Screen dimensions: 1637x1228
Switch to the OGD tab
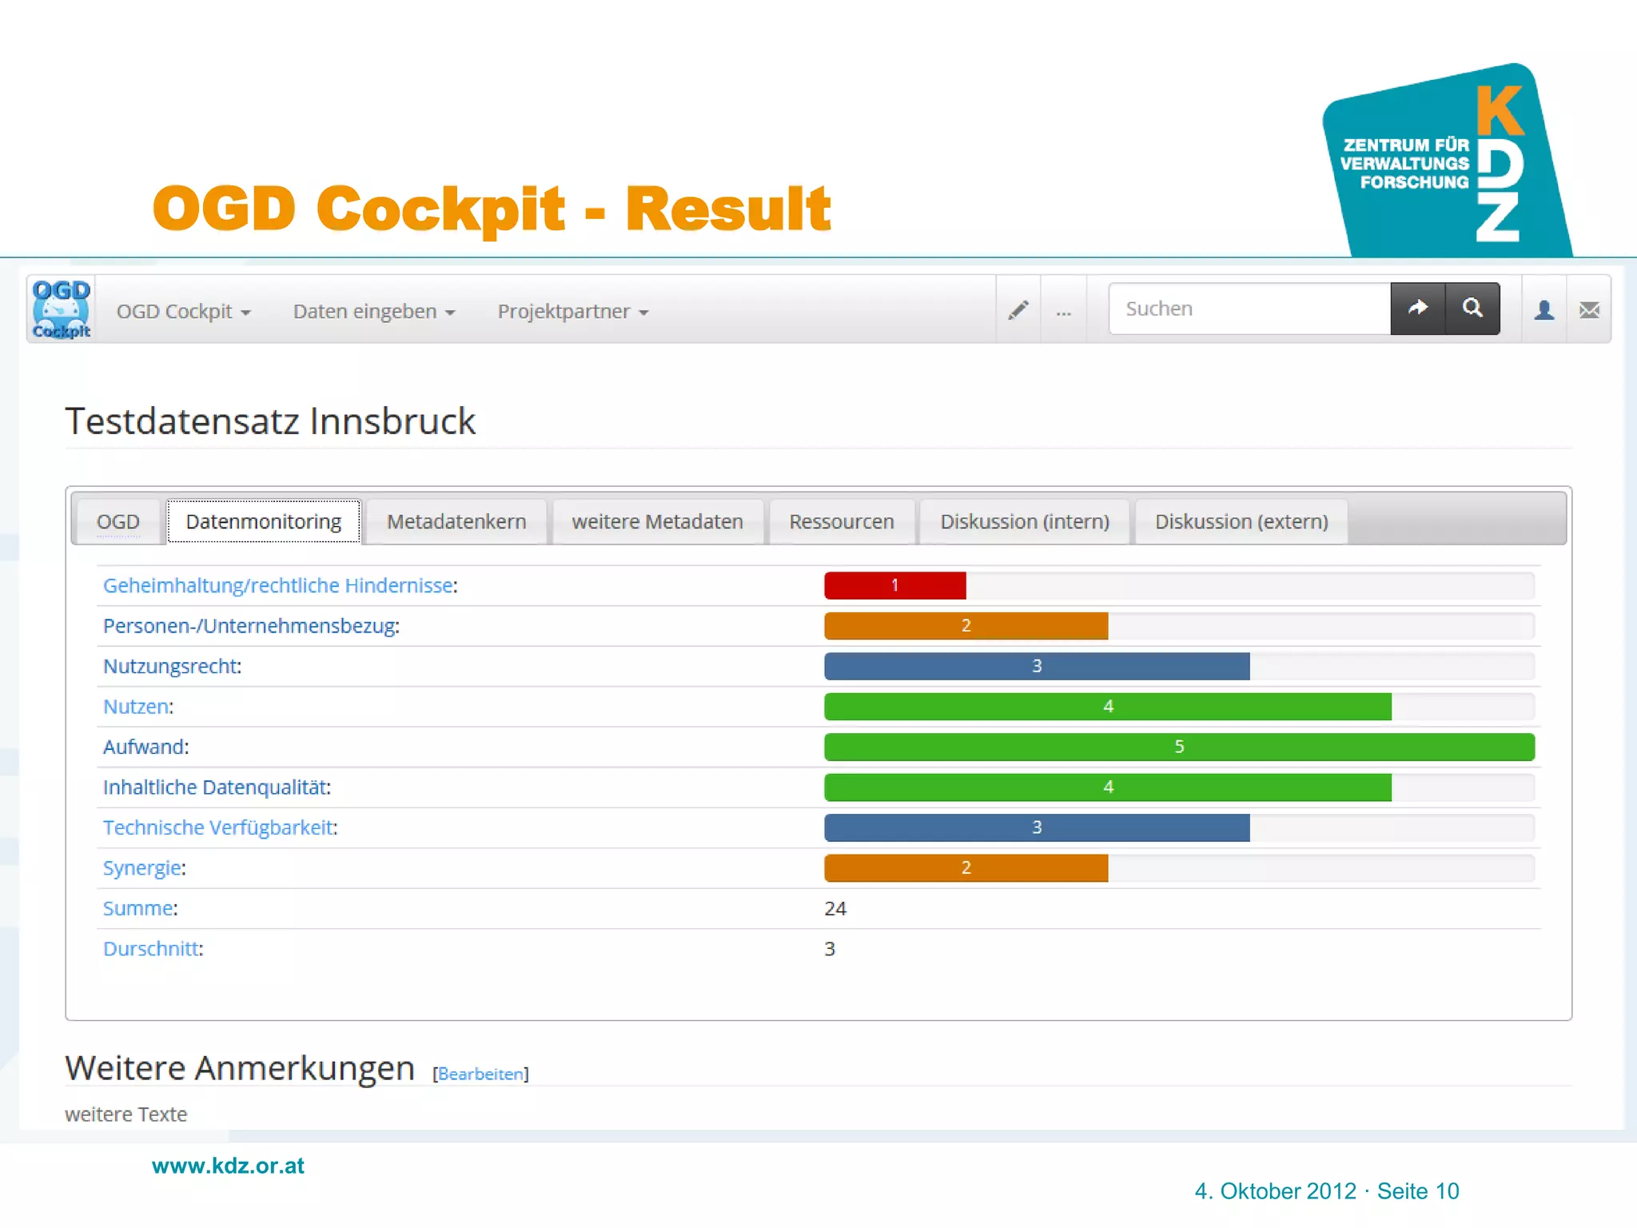coord(118,521)
